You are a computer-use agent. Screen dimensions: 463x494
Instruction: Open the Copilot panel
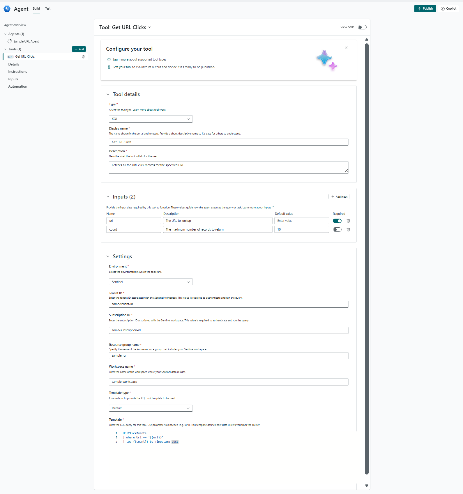[448, 9]
